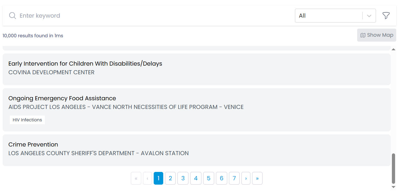Navigate to page 7
Image resolution: width=400 pixels, height=193 pixels.
(234, 178)
